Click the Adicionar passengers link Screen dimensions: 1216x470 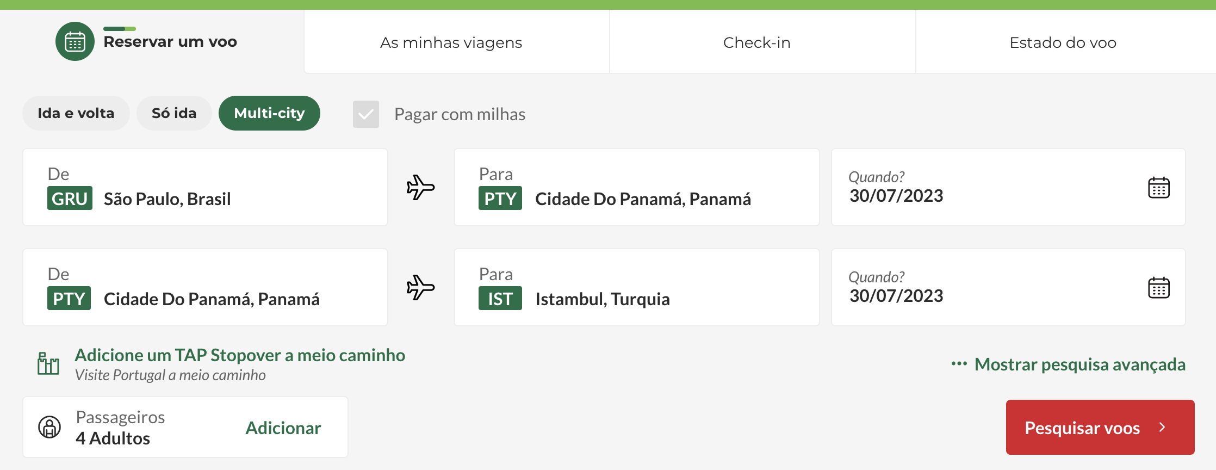pyautogui.click(x=283, y=428)
